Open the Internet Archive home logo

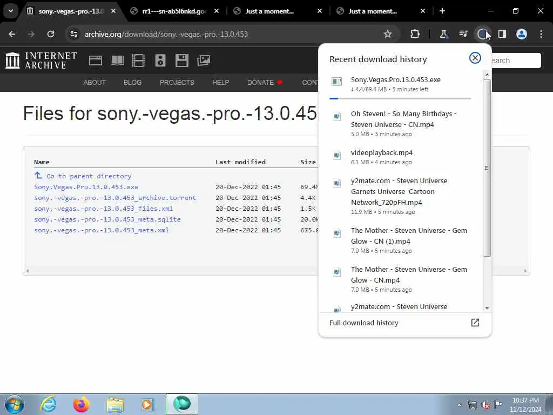coord(41,61)
